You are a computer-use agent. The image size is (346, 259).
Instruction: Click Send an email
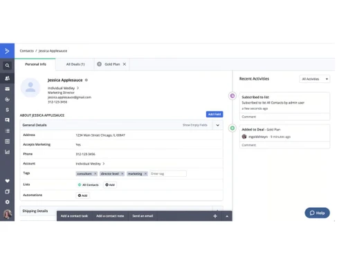point(143,216)
